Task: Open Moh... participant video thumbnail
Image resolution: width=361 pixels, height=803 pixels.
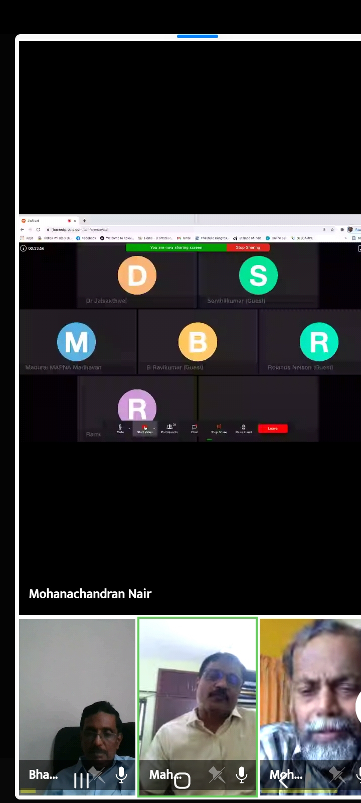Action: pos(310,707)
